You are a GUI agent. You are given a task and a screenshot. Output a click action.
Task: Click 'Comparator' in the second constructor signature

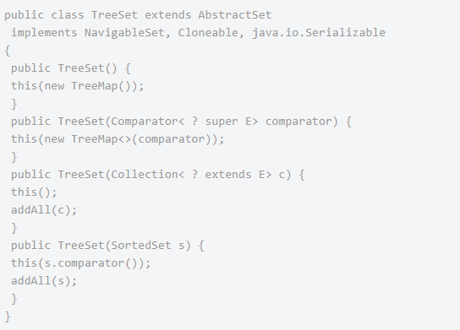click(x=144, y=122)
